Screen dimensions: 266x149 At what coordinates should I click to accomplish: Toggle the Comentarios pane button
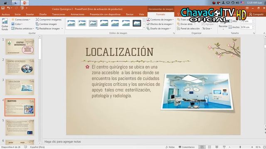[187, 147]
